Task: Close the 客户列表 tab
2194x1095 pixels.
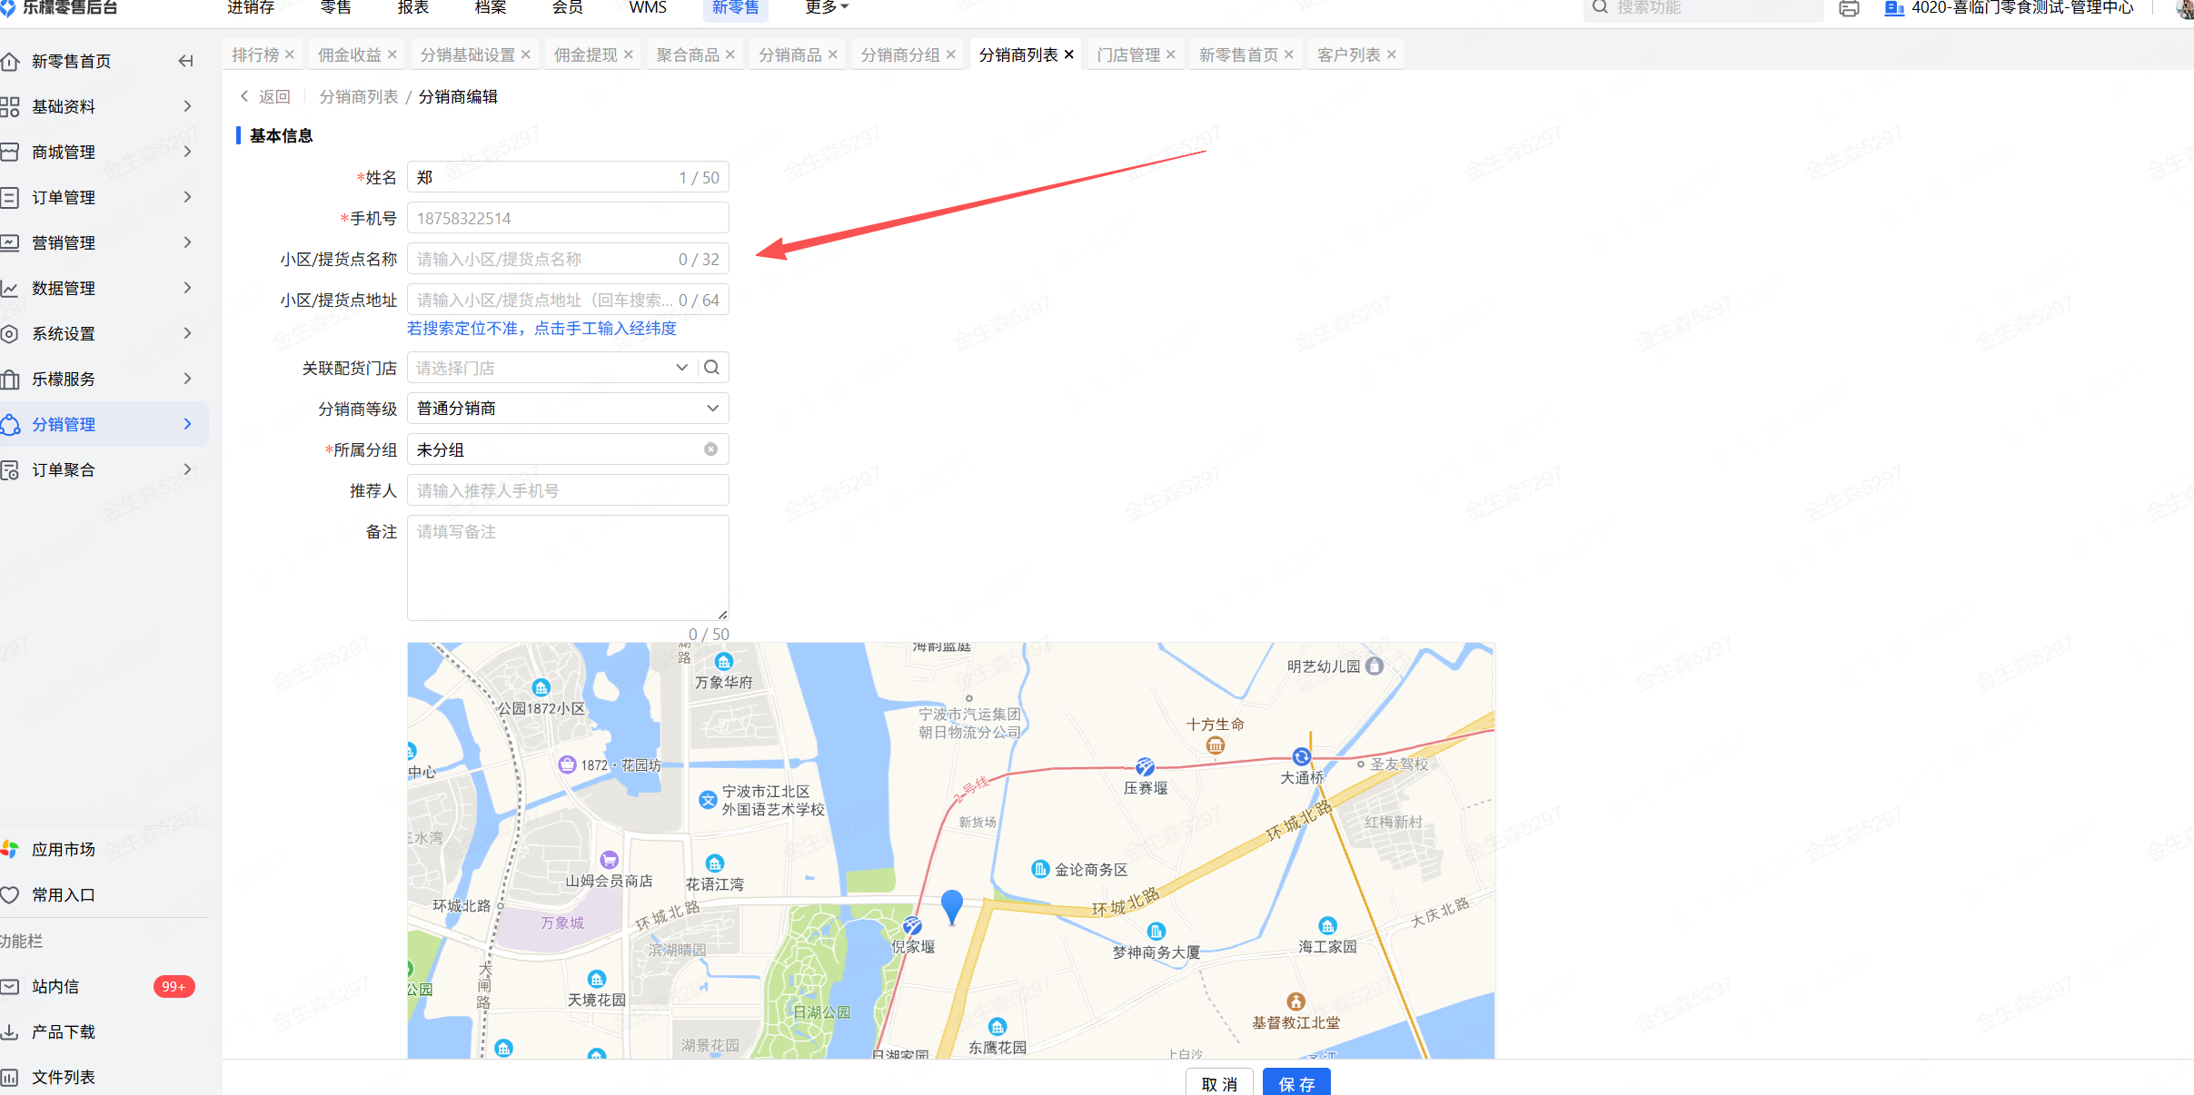Action: [1391, 54]
